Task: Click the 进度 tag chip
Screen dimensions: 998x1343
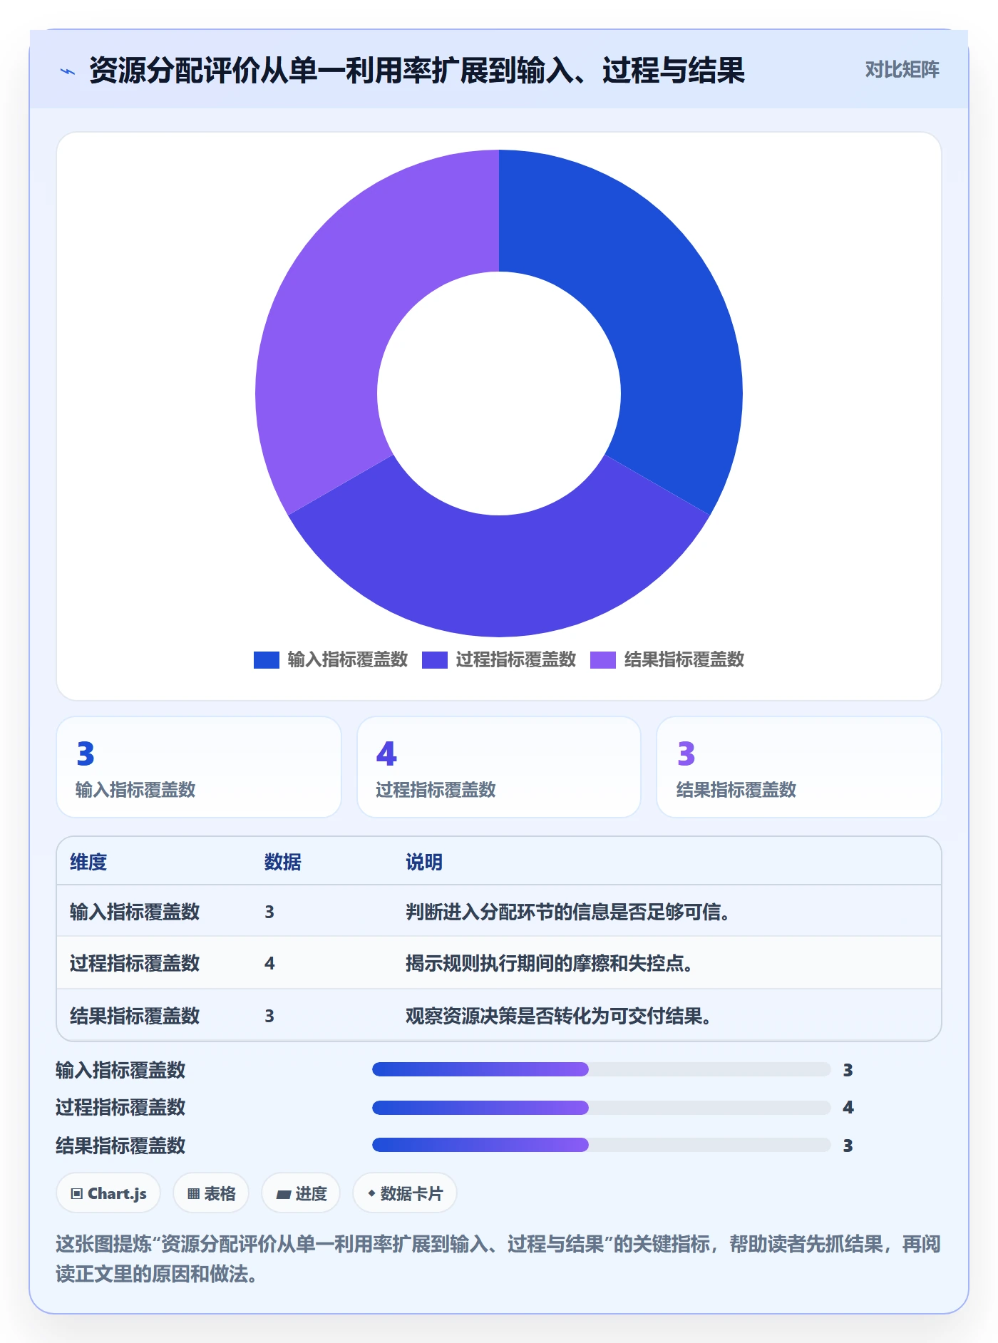Action: (x=301, y=1193)
